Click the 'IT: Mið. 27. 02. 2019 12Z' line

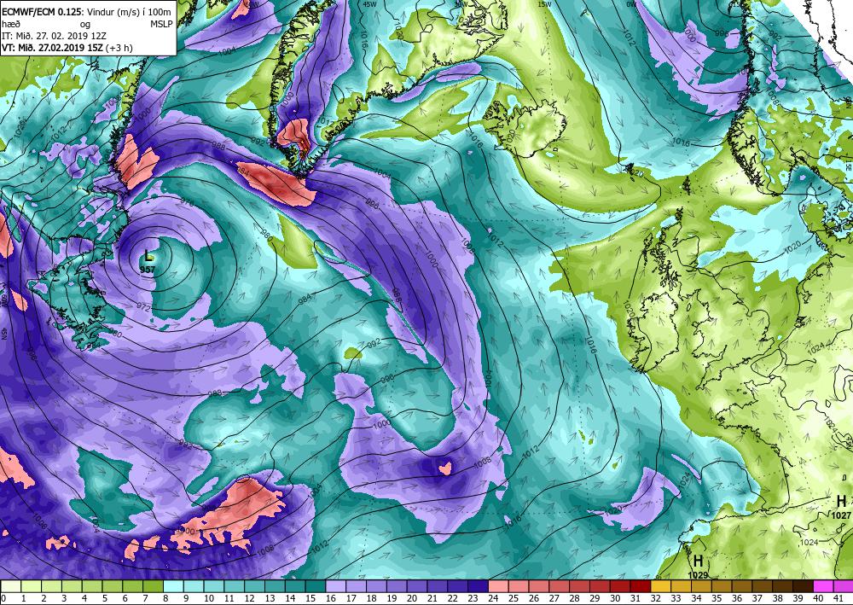[x=55, y=36]
